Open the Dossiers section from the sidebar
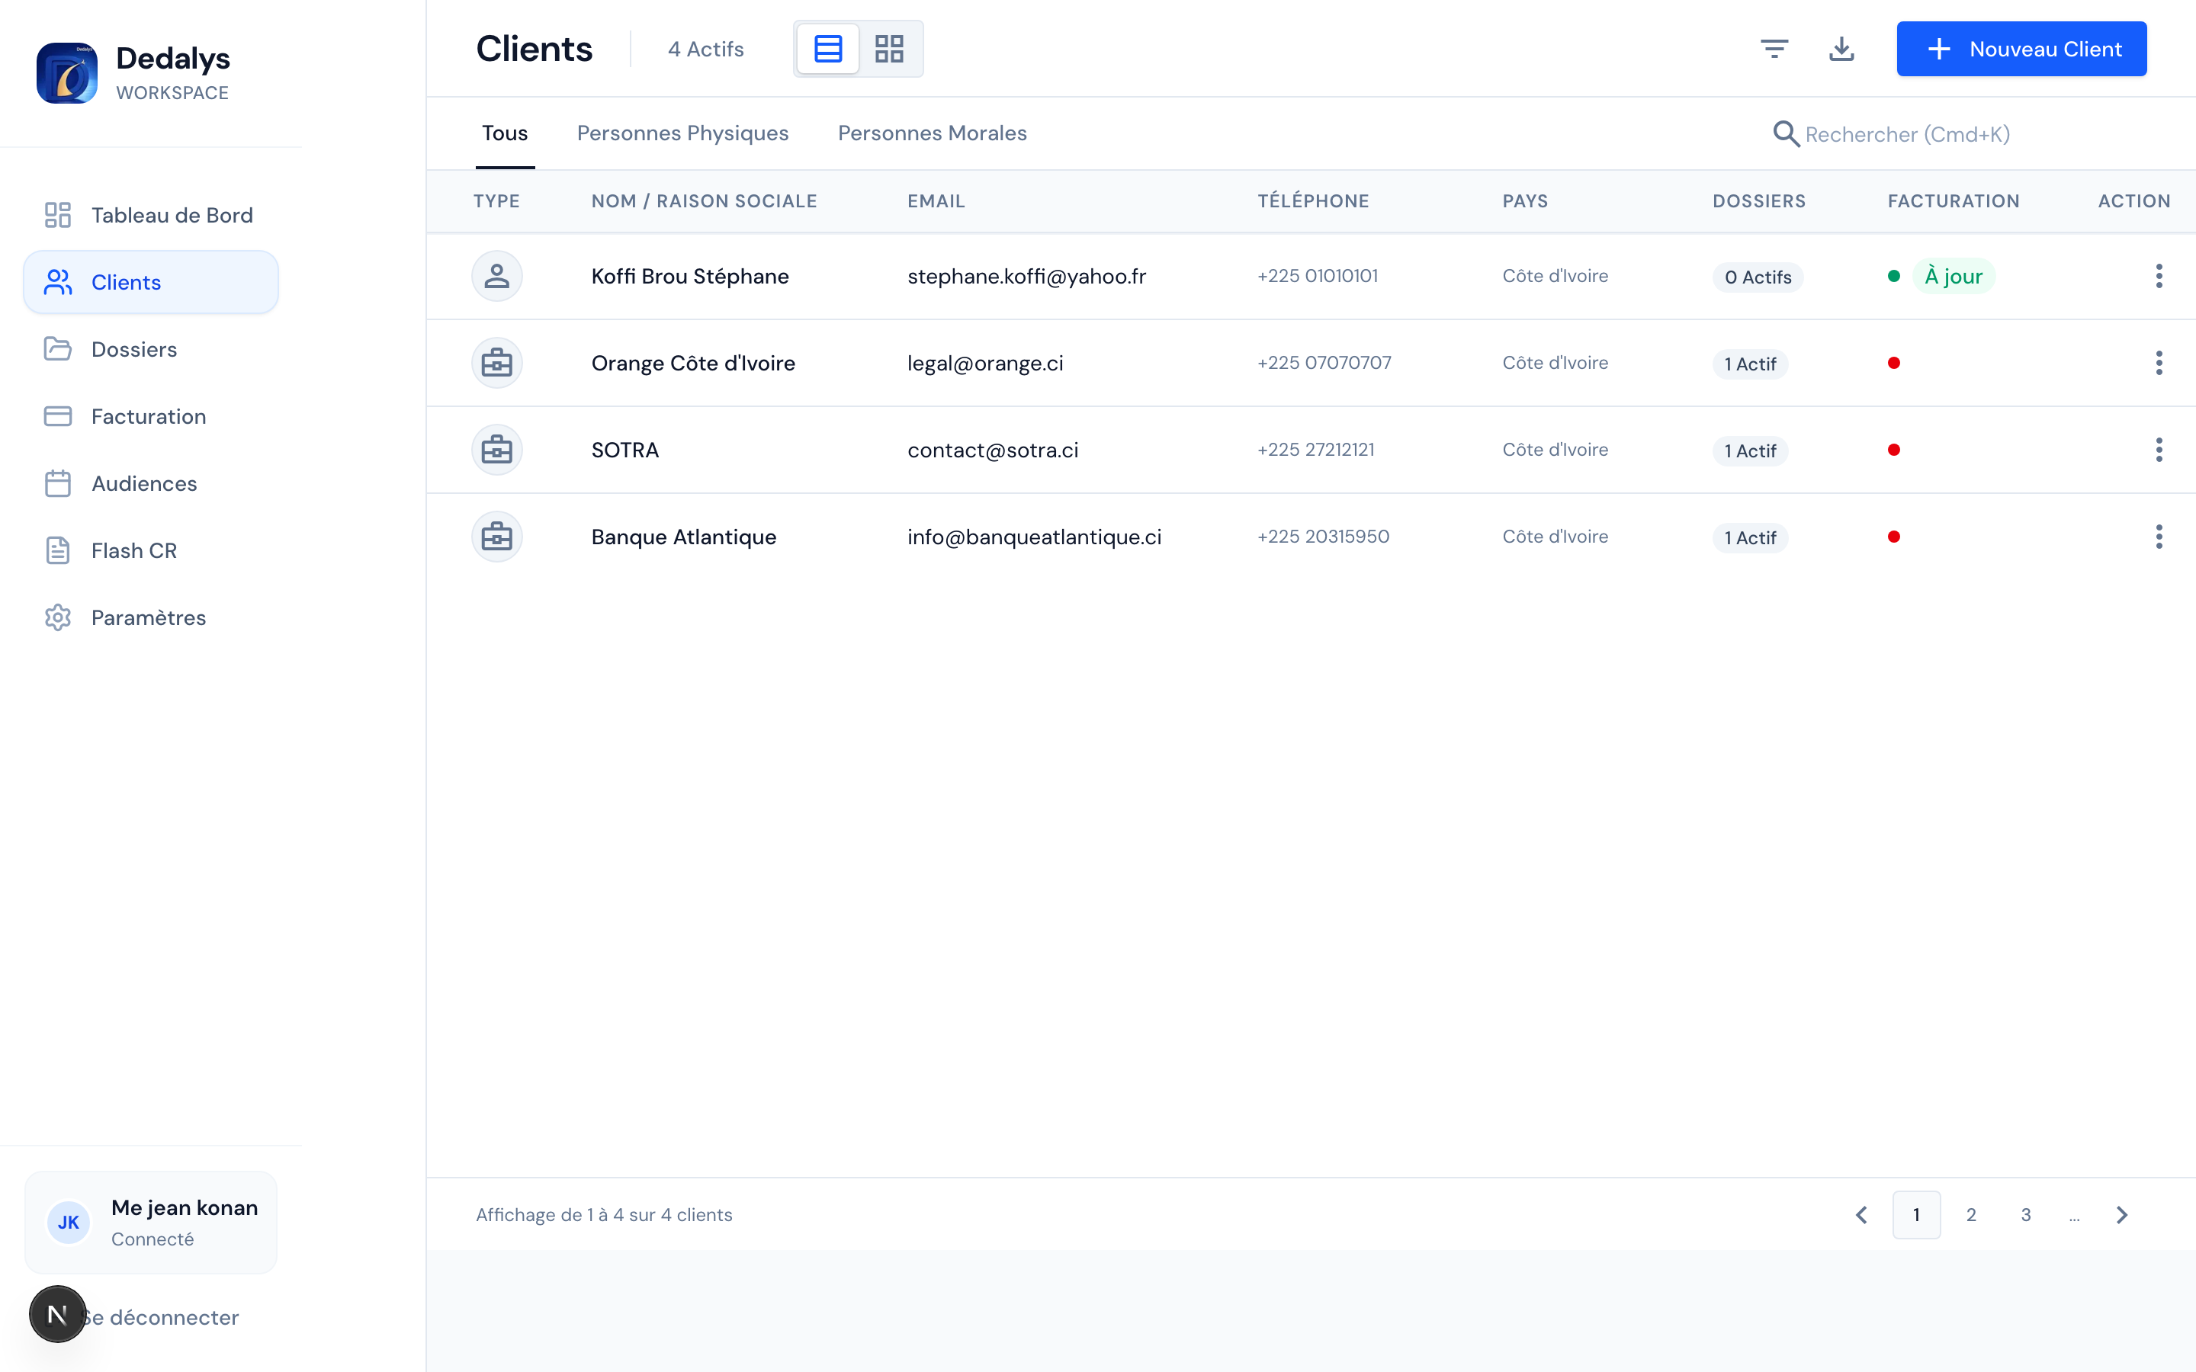Viewport: 2196px width, 1372px height. 133,349
